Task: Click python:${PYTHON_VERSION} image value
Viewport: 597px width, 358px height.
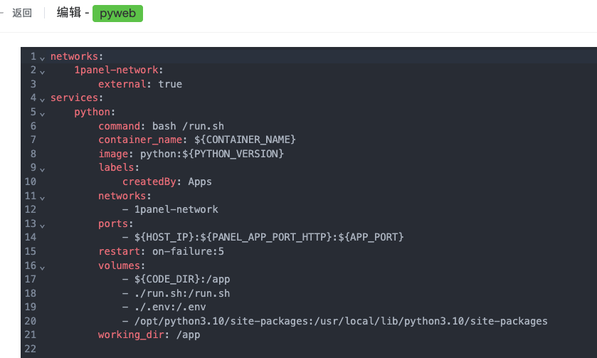Action: (x=212, y=154)
